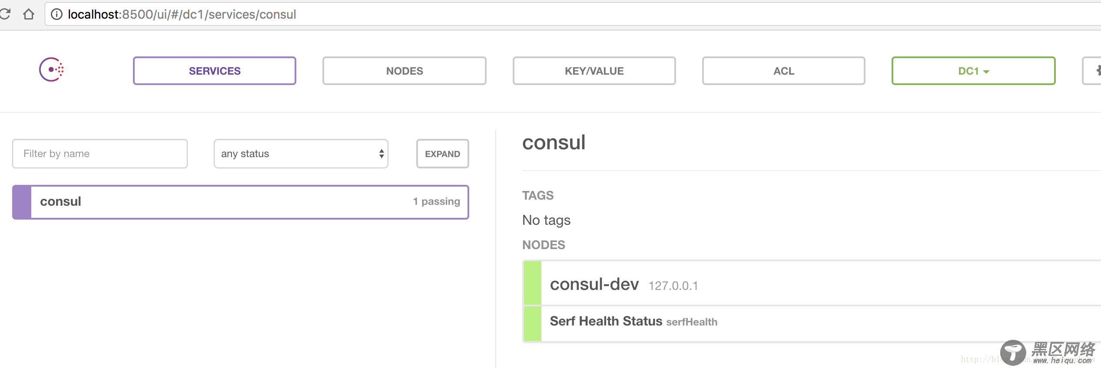View site information icon in the address bar
The height and width of the screenshot is (368, 1101).
[x=56, y=14]
